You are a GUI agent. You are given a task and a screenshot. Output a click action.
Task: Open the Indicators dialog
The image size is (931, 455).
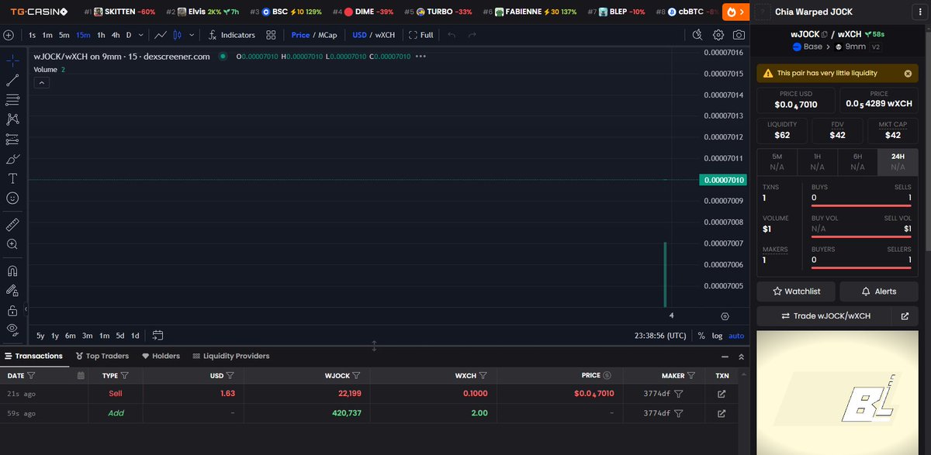point(232,35)
